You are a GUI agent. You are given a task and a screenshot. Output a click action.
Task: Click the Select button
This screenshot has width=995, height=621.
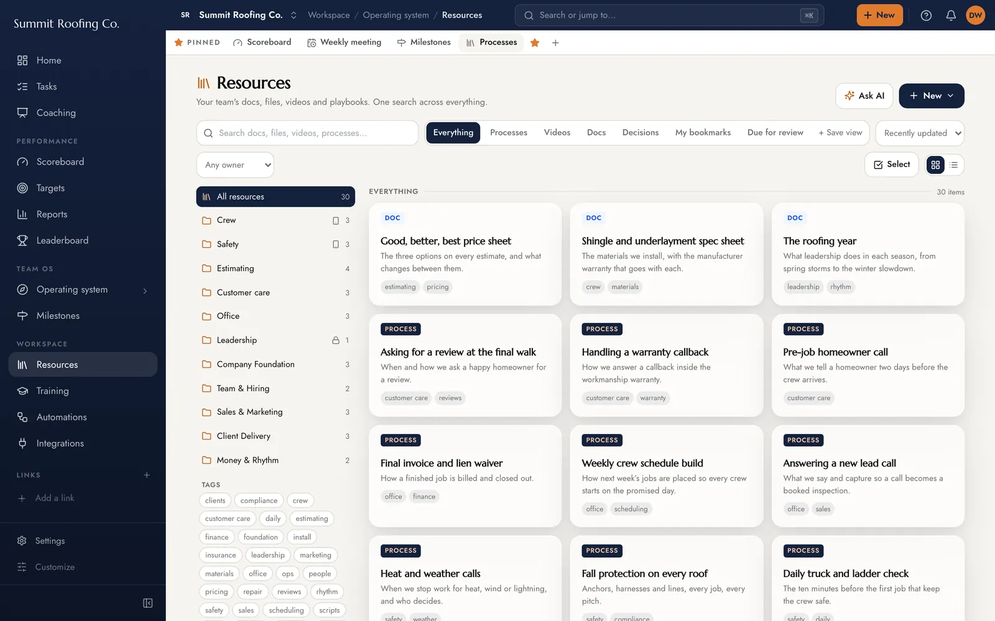(x=892, y=165)
